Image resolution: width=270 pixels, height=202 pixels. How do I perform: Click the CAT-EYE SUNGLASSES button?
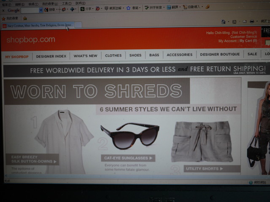128,158
